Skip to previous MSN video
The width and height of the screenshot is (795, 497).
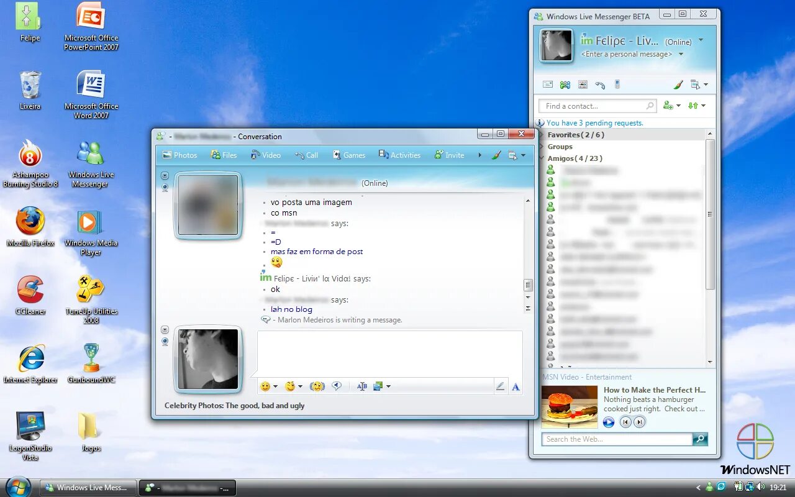pyautogui.click(x=626, y=422)
